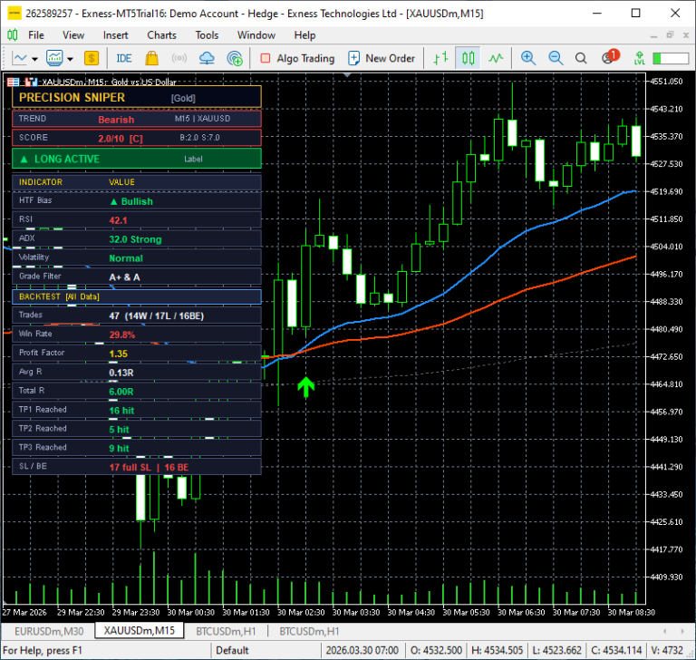The height and width of the screenshot is (660, 696).
Task: Expand the indicators list dropdown arrow
Action: tap(70, 59)
